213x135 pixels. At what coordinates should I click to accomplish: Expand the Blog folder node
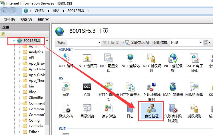pyautogui.click(x=20, y=92)
